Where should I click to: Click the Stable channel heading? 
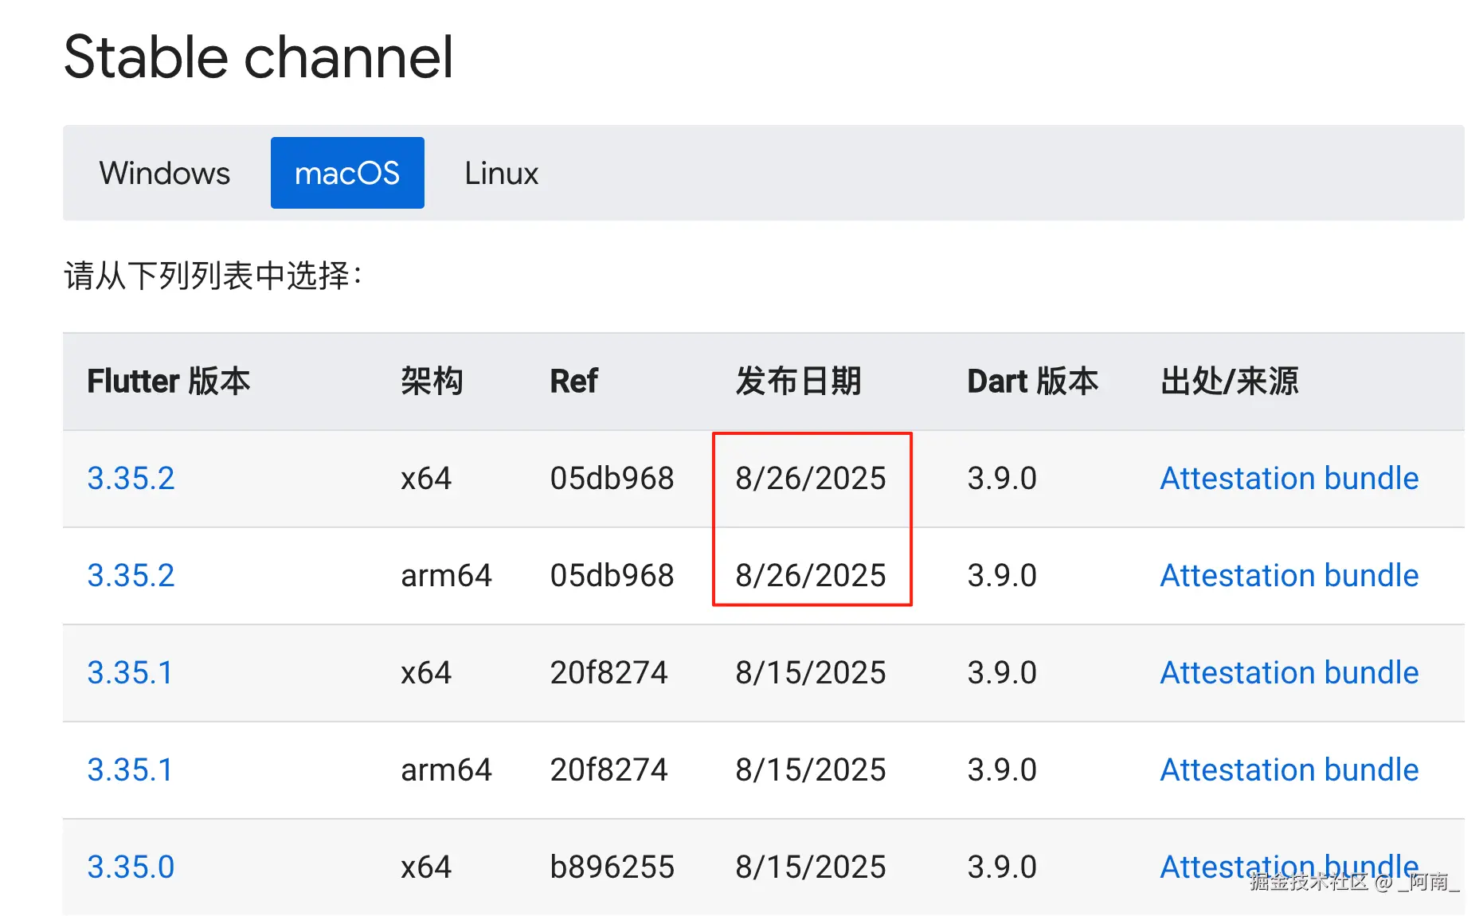260,56
